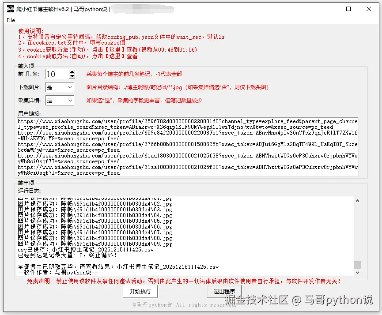Click instruction line 2 about cookies.txt
This screenshot has width=382, height=315.
tap(72, 43)
